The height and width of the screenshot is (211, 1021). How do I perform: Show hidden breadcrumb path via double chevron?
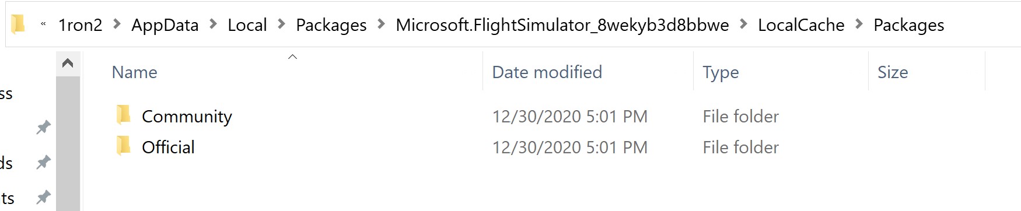point(43,24)
